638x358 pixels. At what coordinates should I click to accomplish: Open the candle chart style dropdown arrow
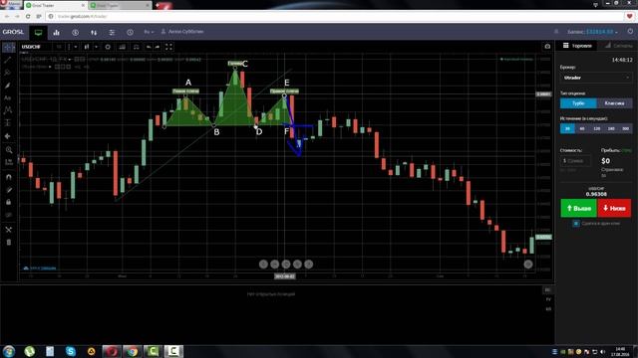[x=96, y=47]
